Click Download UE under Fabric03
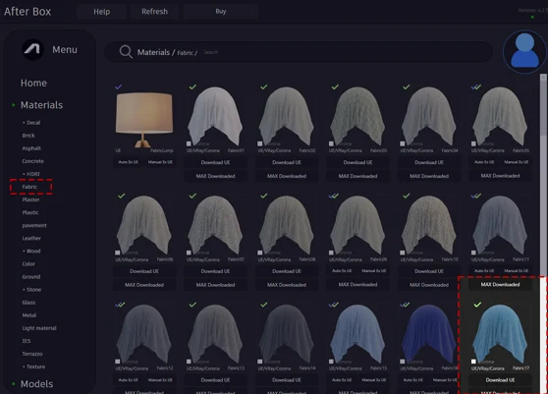Image resolution: width=548 pixels, height=394 pixels. click(x=357, y=162)
